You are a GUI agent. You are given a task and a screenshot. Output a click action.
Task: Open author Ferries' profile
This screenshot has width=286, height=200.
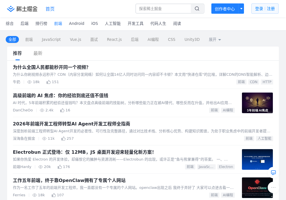pyautogui.click(x=19, y=195)
